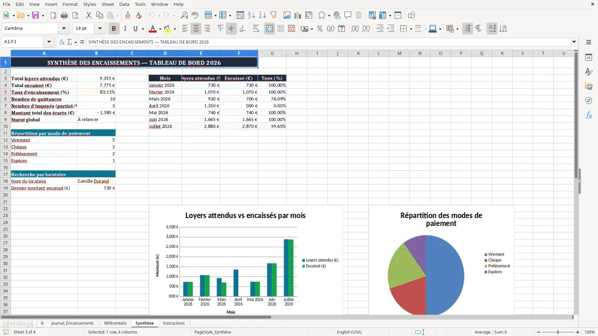Open Font Color dropdown arrow

(x=160, y=29)
